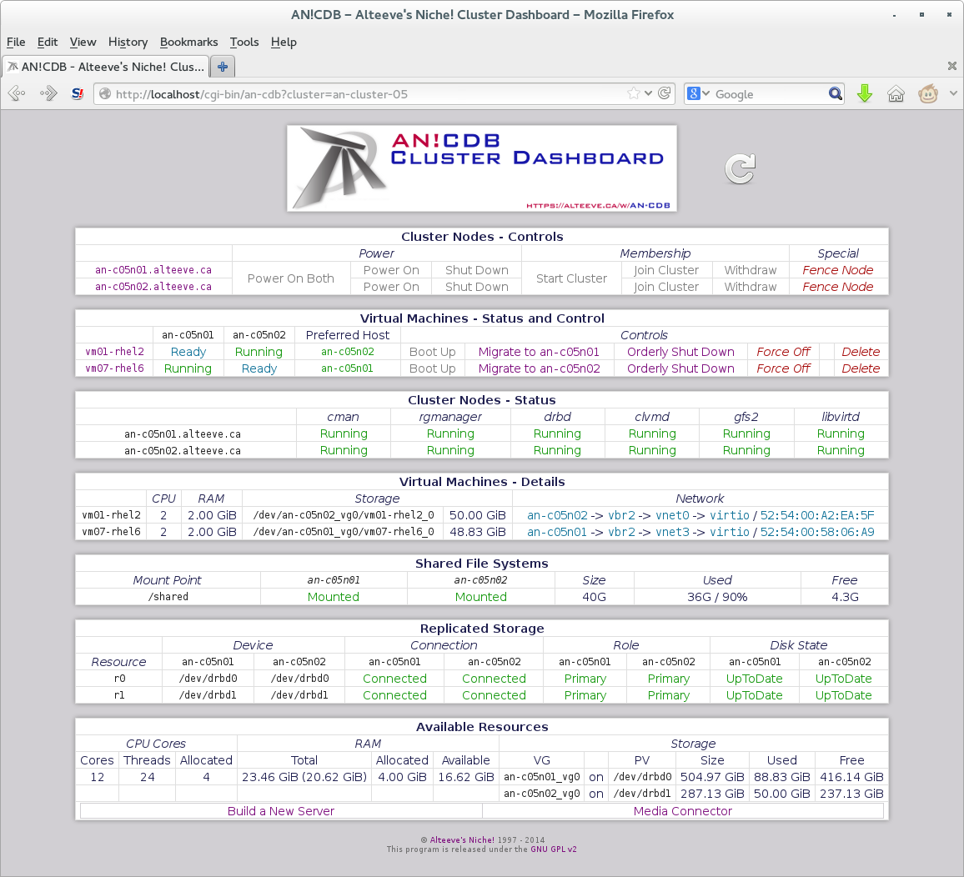Click the red S! toolbar icon
This screenshot has width=964, height=877.
click(x=78, y=94)
